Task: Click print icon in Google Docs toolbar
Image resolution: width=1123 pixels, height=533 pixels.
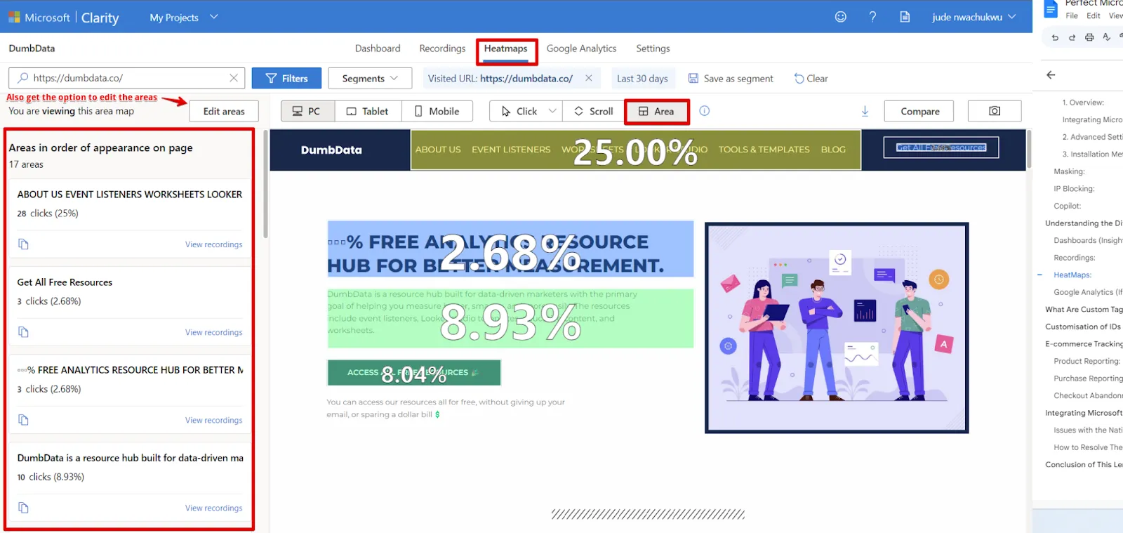Action: point(1089,38)
